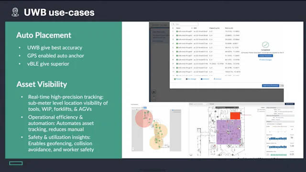306x172 pixels.
Task: Click the blue Accept Placement button
Action: [265, 56]
